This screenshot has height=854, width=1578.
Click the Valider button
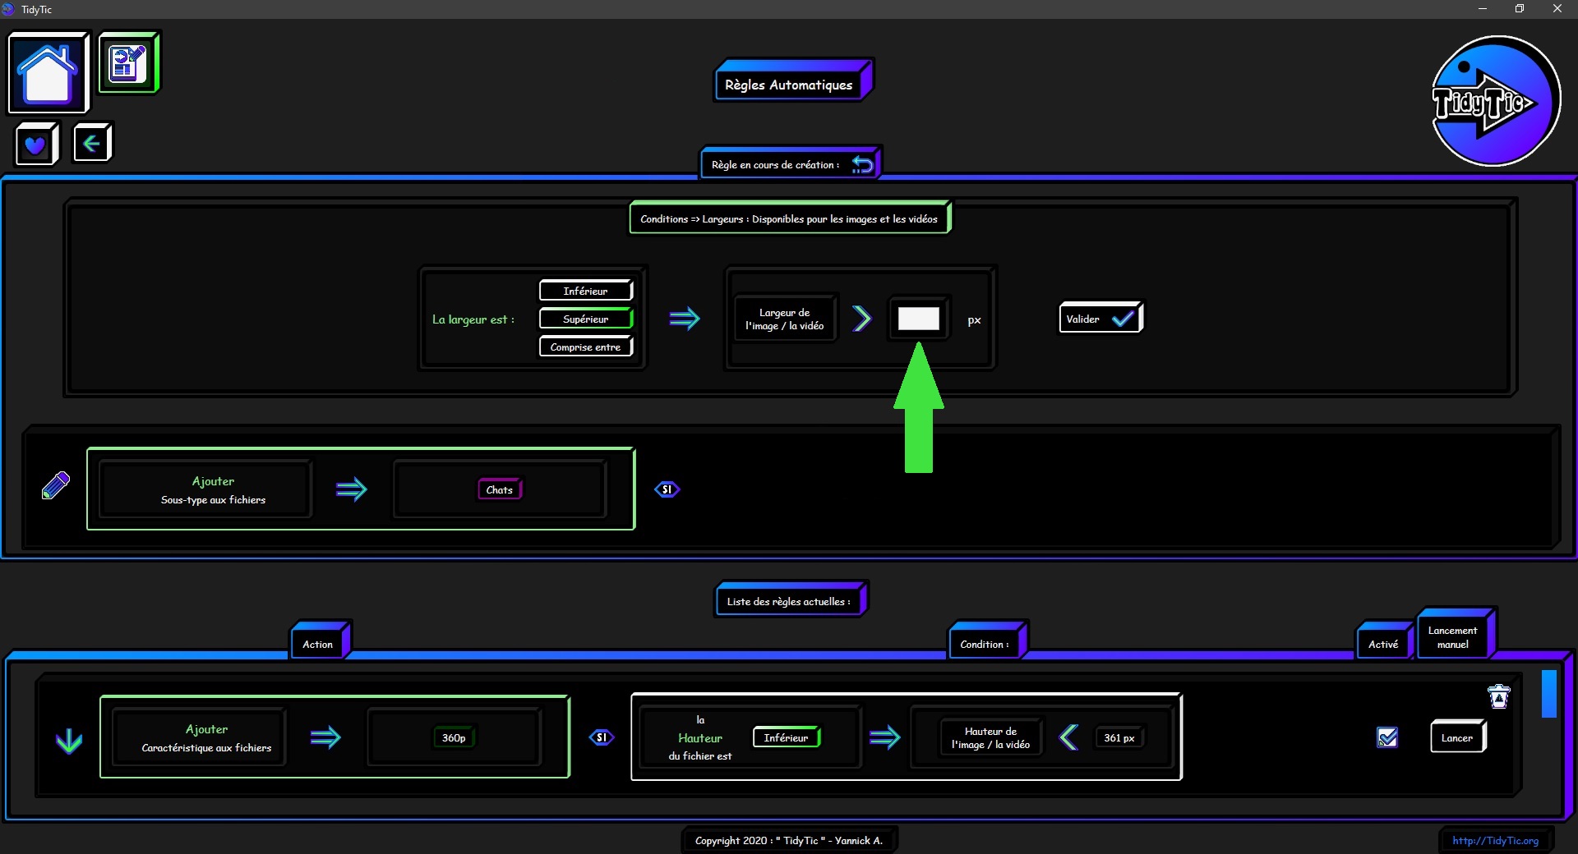click(1100, 319)
